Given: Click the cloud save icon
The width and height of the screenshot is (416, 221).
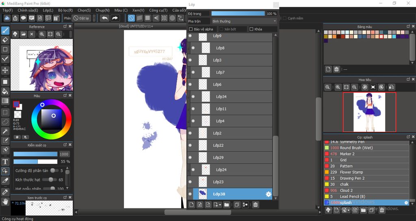Looking at the screenshot, I should [7, 18].
